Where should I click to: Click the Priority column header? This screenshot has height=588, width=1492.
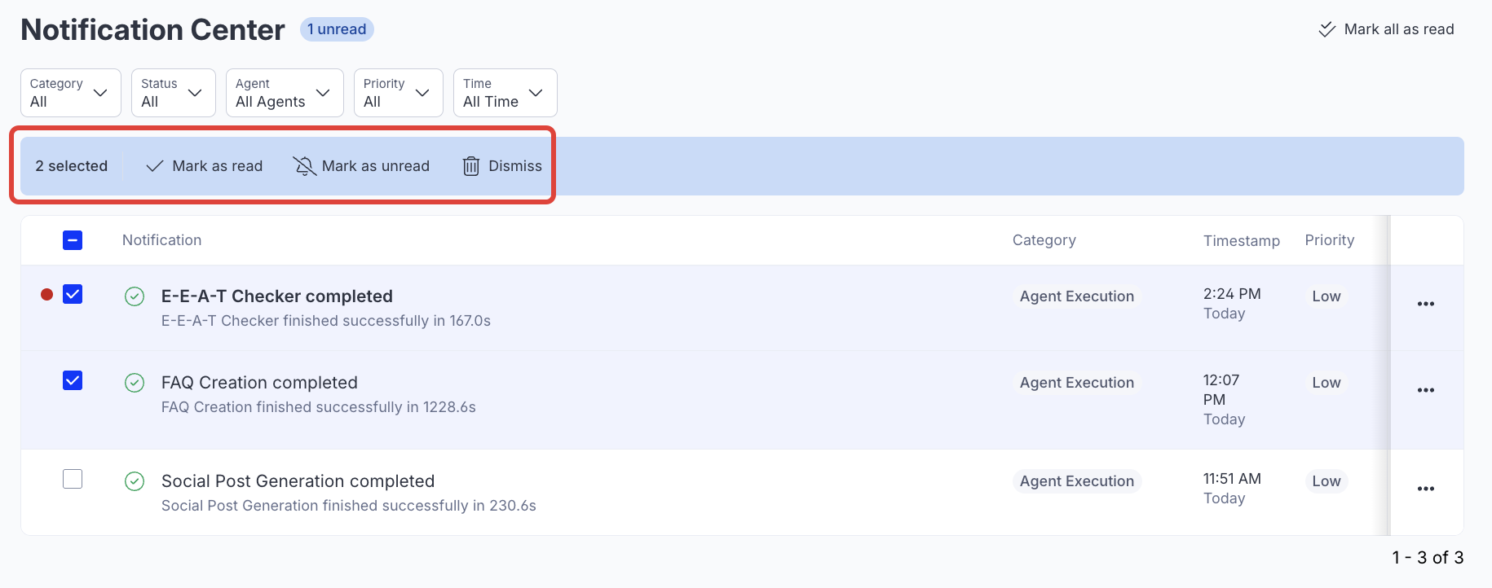tap(1330, 240)
